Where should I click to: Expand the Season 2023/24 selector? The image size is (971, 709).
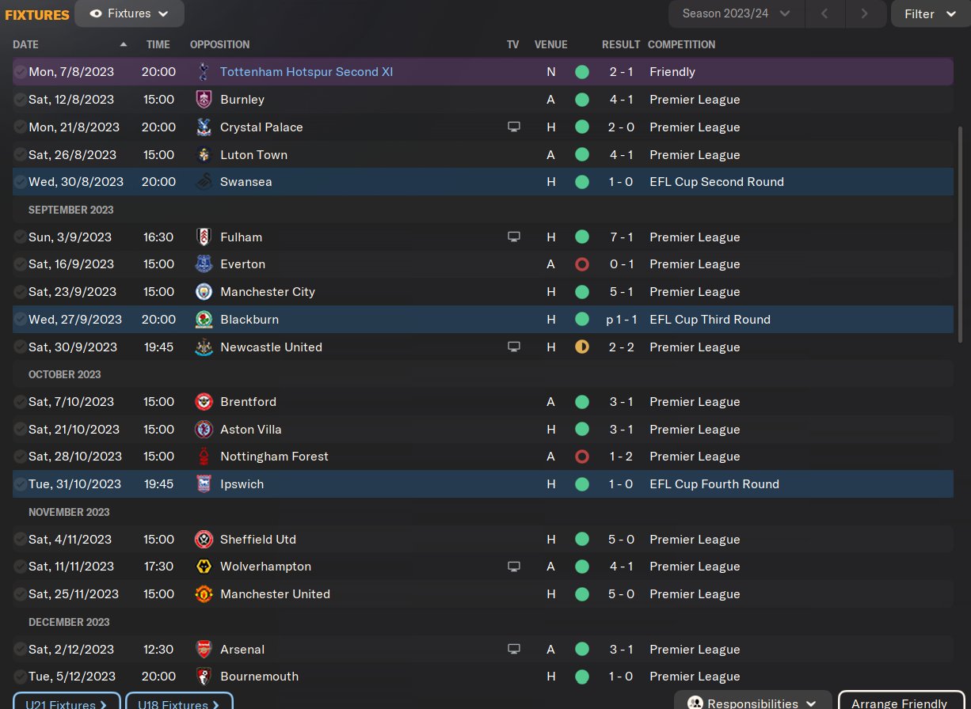click(x=736, y=13)
